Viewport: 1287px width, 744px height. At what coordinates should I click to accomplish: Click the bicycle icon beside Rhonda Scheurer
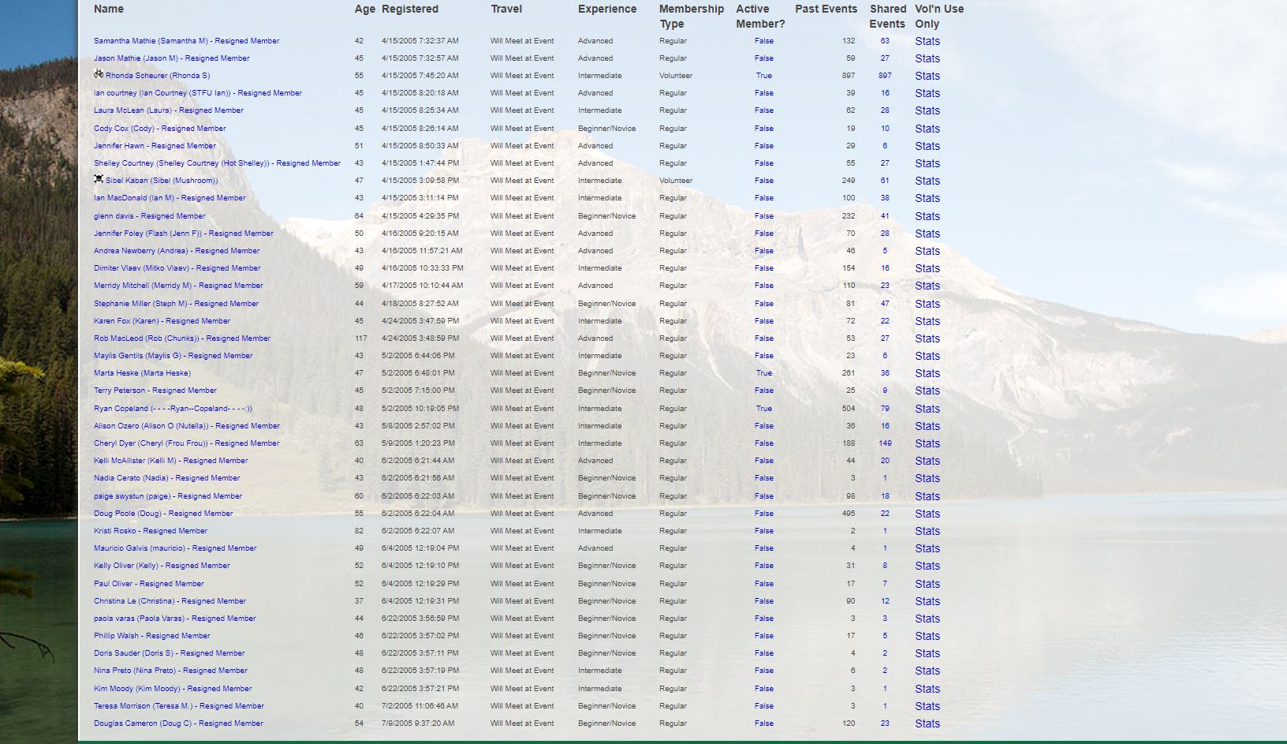(x=99, y=74)
